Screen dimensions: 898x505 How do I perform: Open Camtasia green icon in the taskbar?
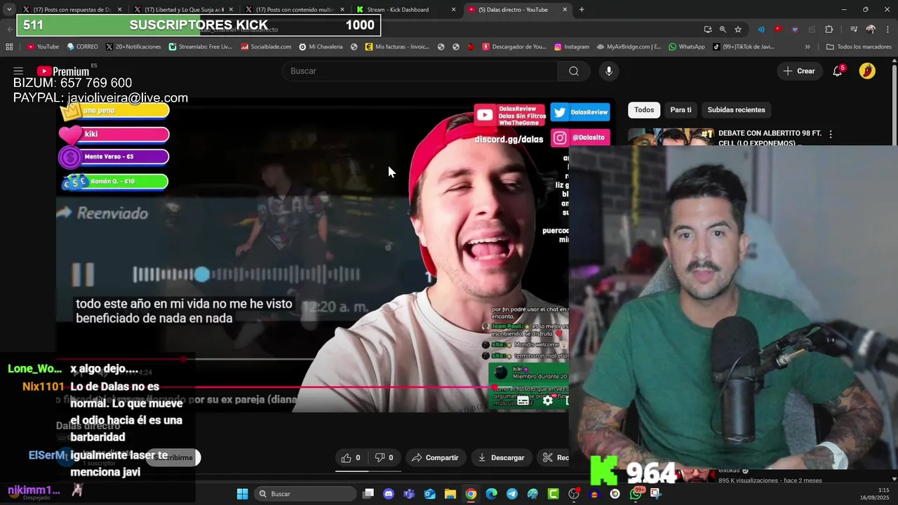click(x=554, y=494)
